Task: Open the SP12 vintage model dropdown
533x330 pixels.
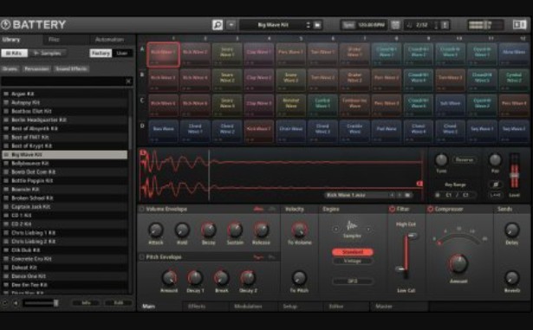Action: pyautogui.click(x=353, y=281)
